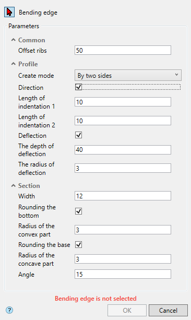191x320 pixels.
Task: Open the Create mode dropdown
Action: [128, 75]
